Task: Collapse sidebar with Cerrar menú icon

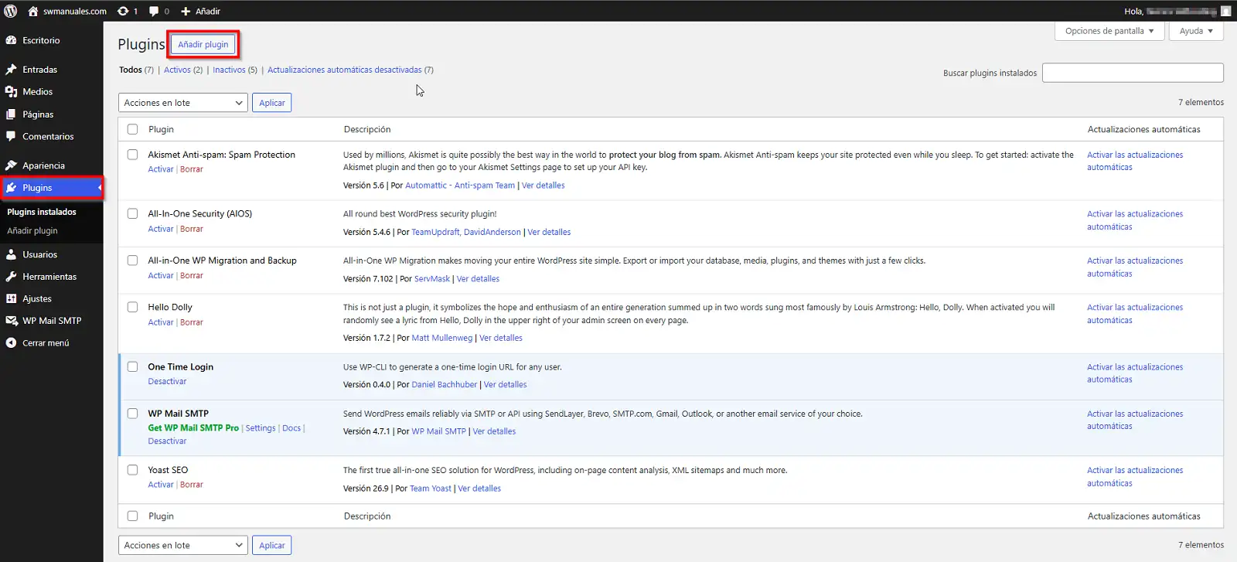Action: tap(11, 343)
